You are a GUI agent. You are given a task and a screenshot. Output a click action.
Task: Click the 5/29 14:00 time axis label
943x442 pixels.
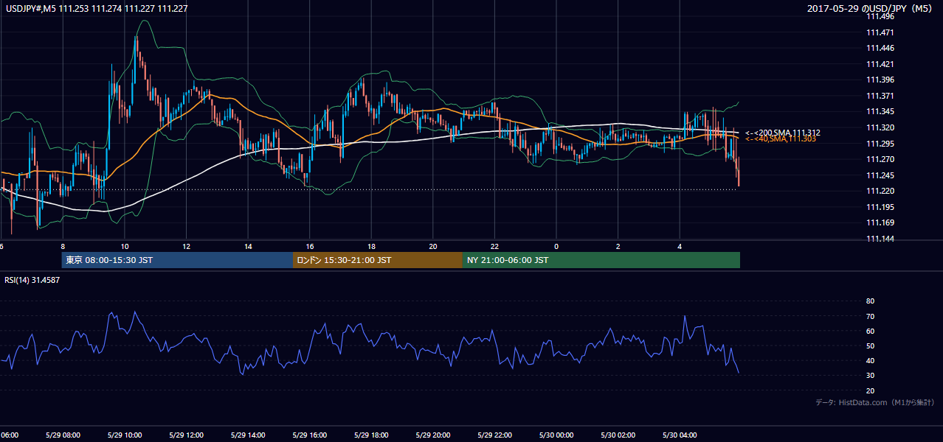click(x=248, y=435)
